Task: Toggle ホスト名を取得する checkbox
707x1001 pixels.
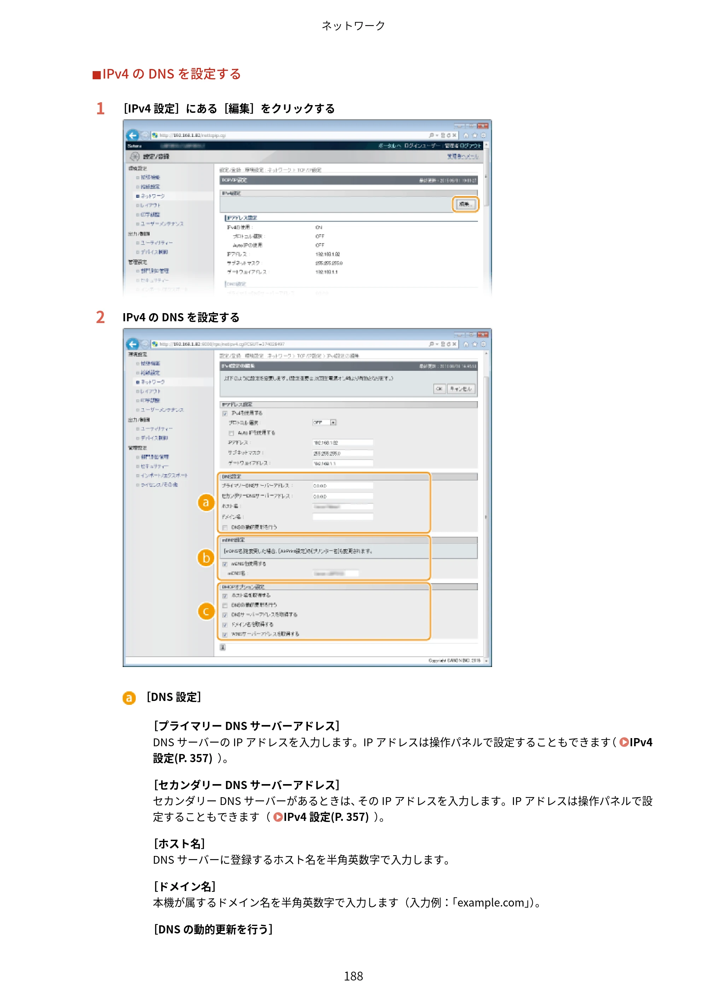Action: pos(225,596)
